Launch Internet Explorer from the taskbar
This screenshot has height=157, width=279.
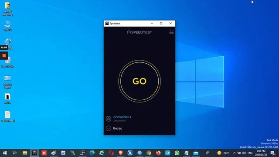tap(102, 153)
